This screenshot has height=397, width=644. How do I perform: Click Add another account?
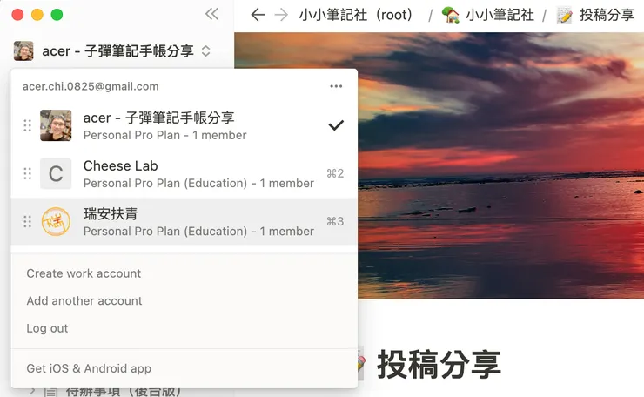pos(84,301)
